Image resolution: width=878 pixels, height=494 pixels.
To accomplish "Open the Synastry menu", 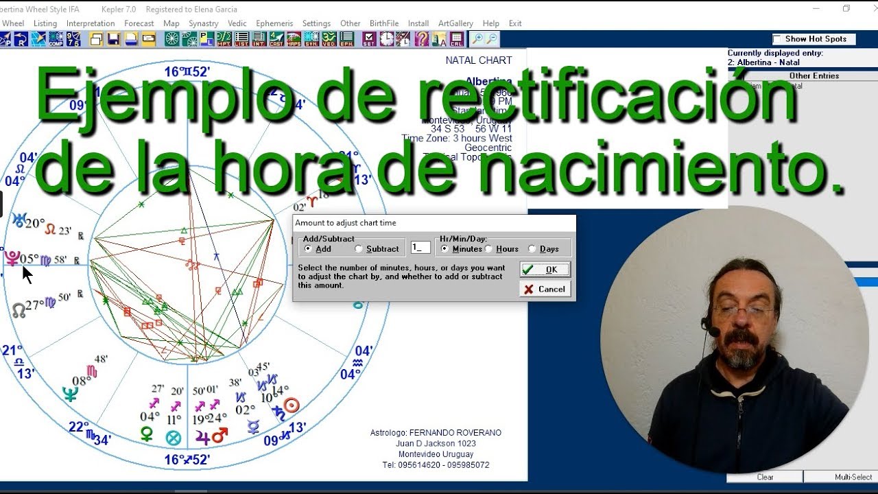I will point(204,23).
